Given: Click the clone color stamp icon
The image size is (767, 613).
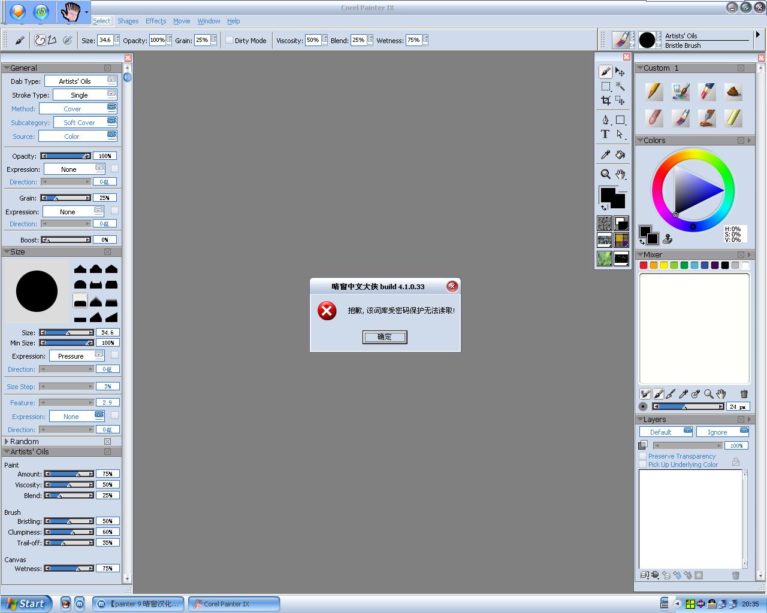Looking at the screenshot, I should tap(668, 239).
